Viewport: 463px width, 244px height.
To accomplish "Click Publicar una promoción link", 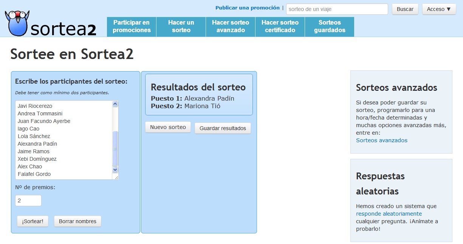I will [248, 8].
